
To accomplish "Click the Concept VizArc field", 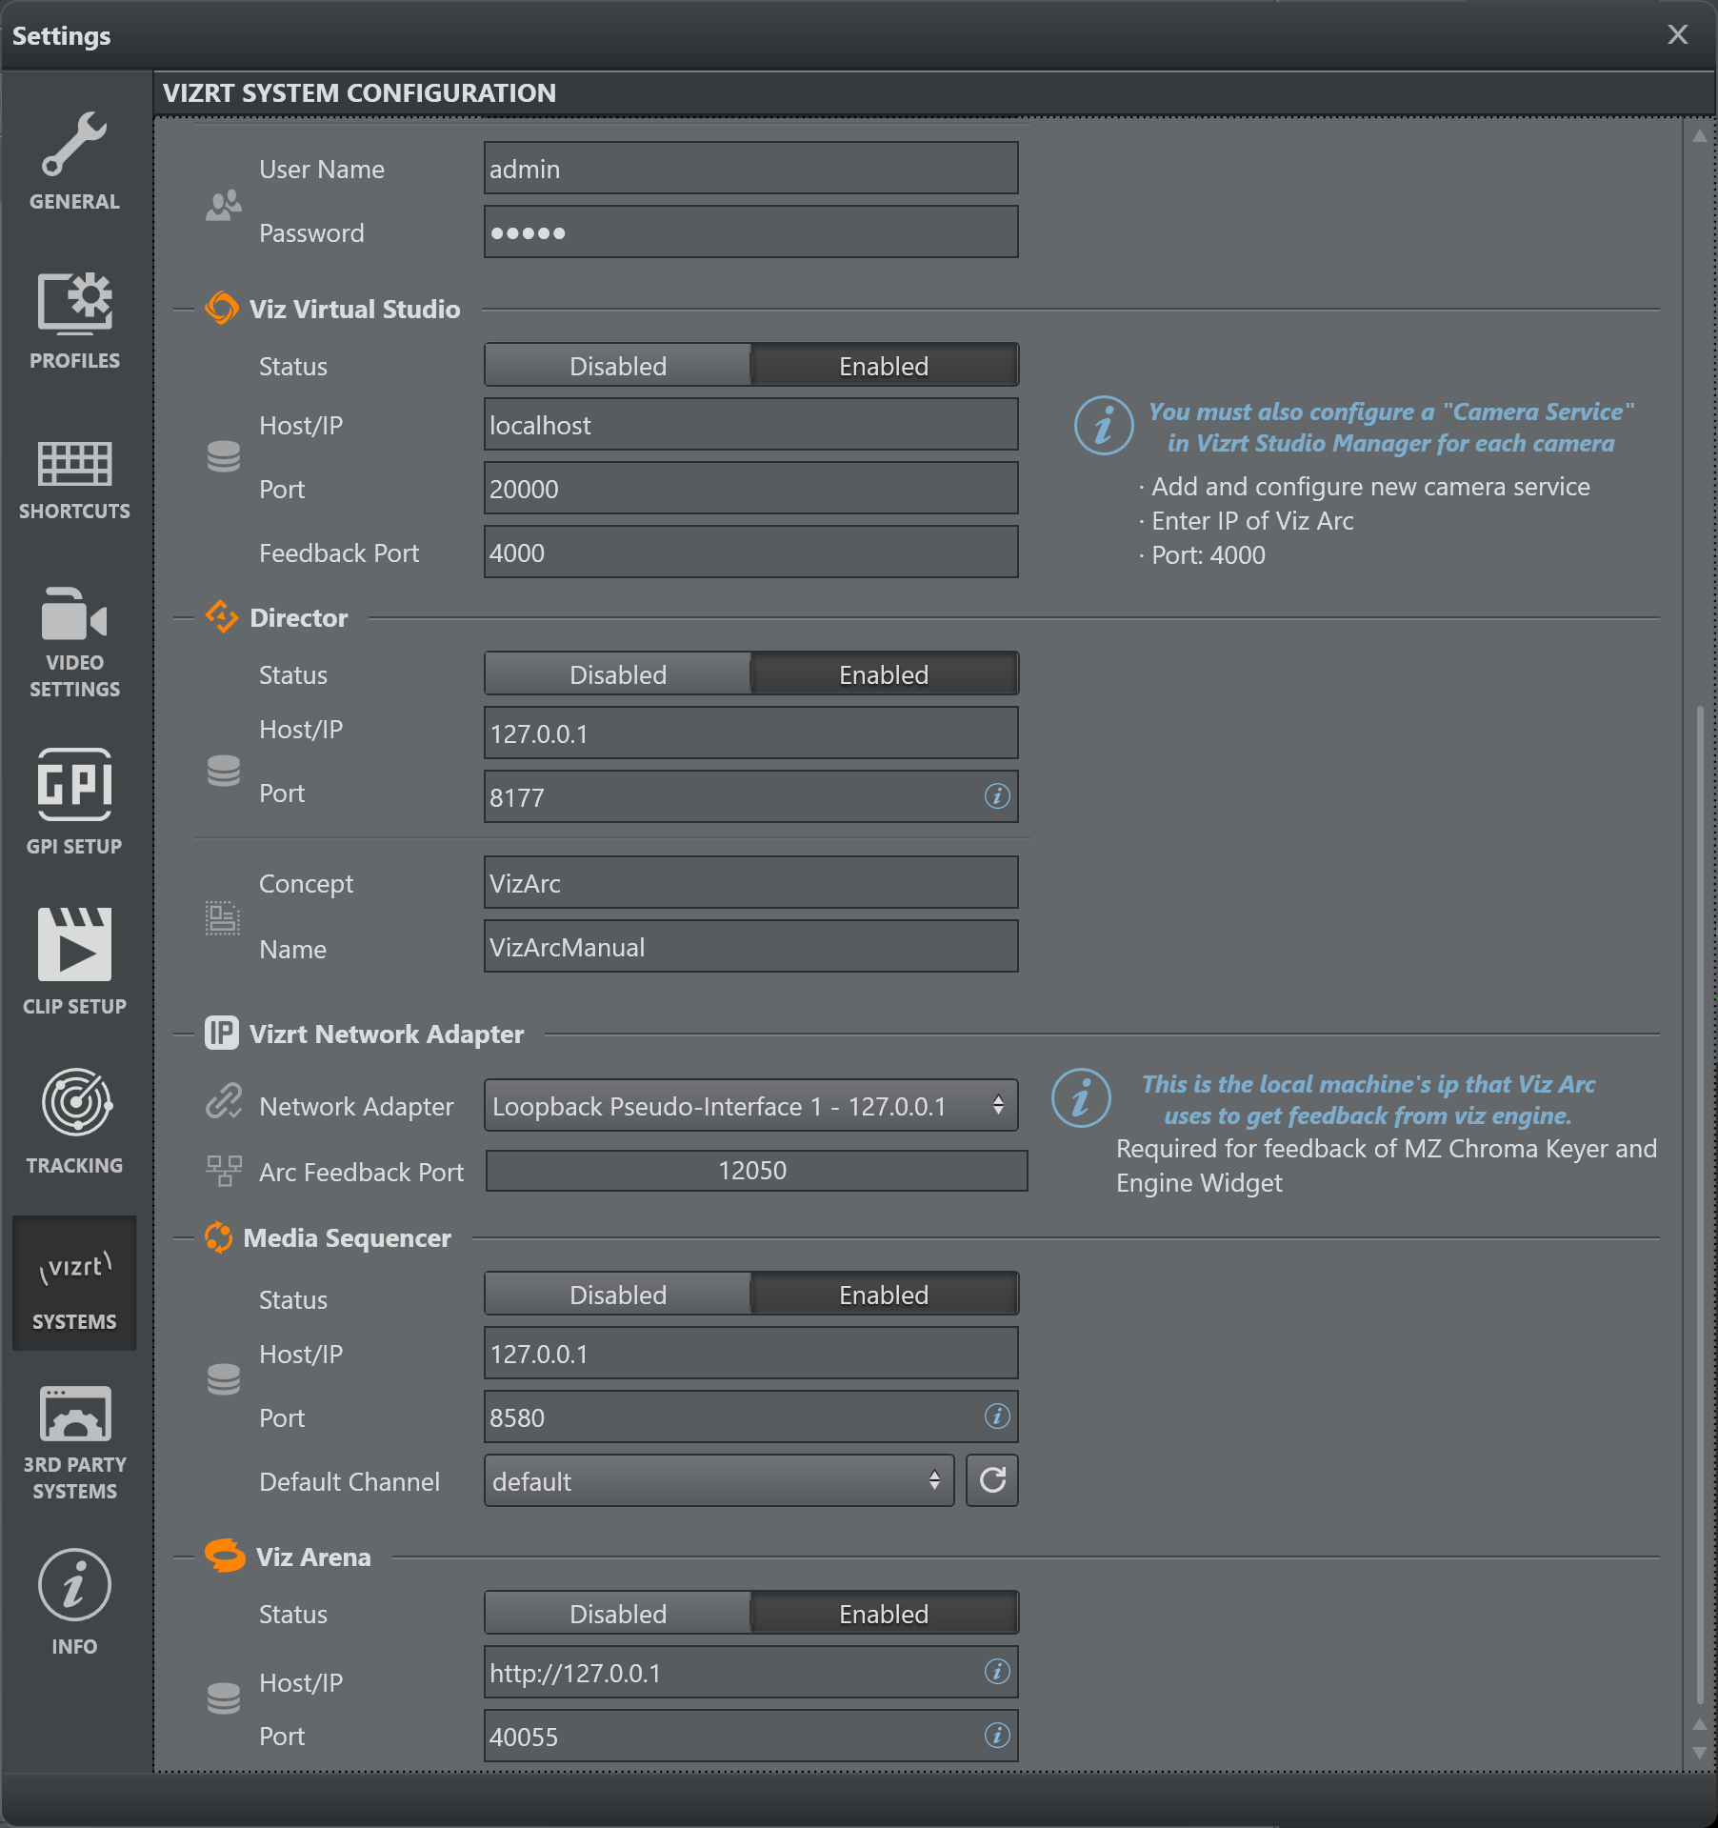I will pyautogui.click(x=750, y=882).
